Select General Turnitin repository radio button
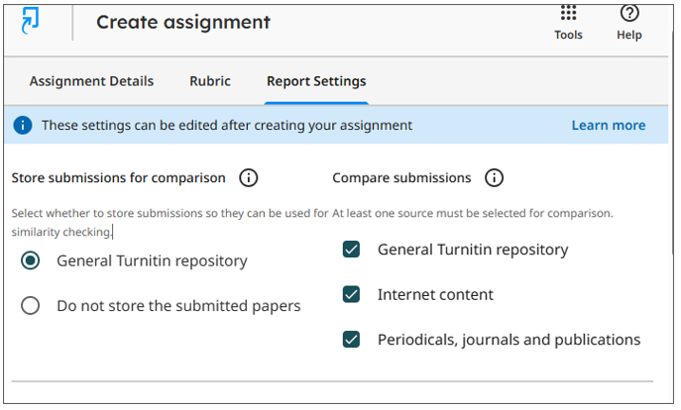 31,260
